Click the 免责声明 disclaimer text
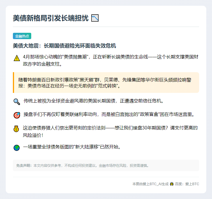212x199 pixels. 83,166
